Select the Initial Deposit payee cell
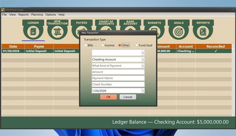This screenshot has width=236, height=136. 39,51
